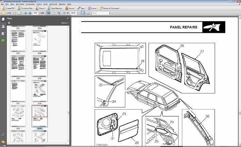This screenshot has height=147, width=241.
Task: Click the Secure padlock button
Action: pos(70,8)
